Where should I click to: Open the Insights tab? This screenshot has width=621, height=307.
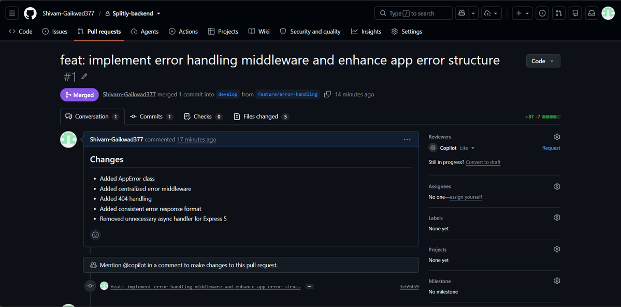366,31
